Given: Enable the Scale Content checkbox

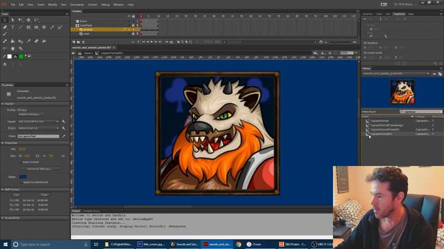Looking at the screenshot, I should tap(20, 162).
